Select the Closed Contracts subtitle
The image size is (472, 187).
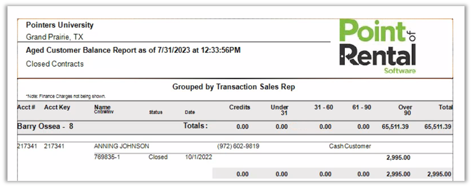pos(55,64)
